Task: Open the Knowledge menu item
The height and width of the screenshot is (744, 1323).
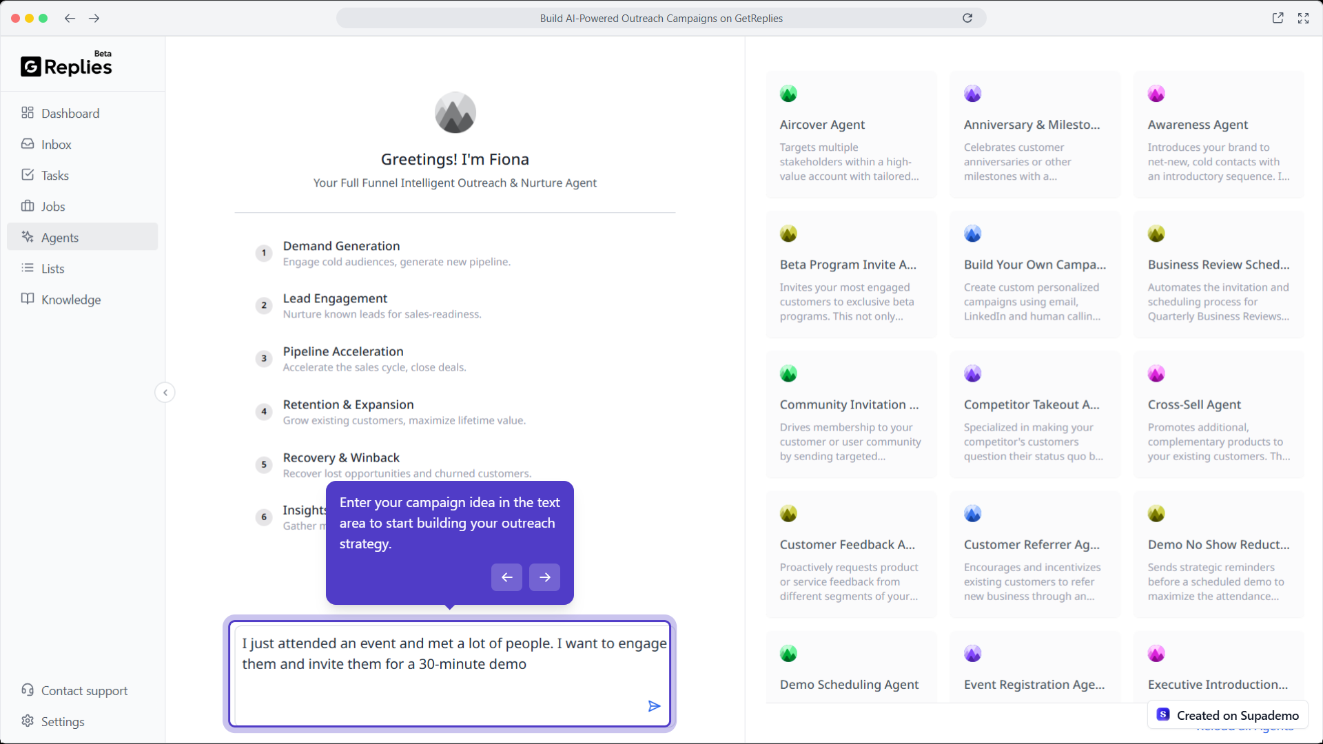Action: coord(70,300)
